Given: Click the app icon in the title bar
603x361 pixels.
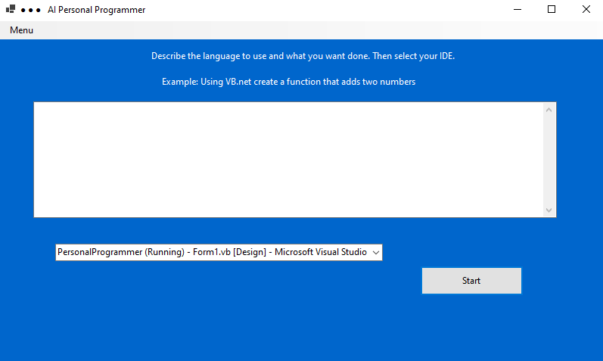Looking at the screenshot, I should click(11, 10).
